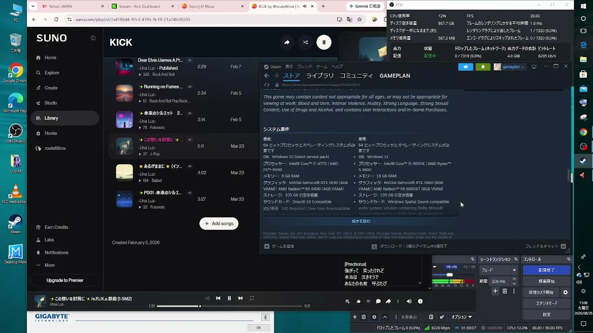Open Steam announcements megaphone button
This screenshot has height=333, width=593.
[x=466, y=67]
